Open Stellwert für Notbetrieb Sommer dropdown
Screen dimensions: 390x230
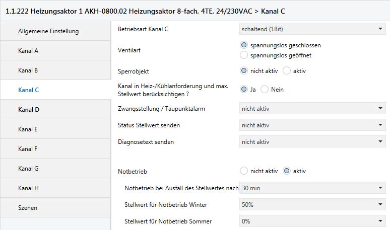click(x=312, y=221)
